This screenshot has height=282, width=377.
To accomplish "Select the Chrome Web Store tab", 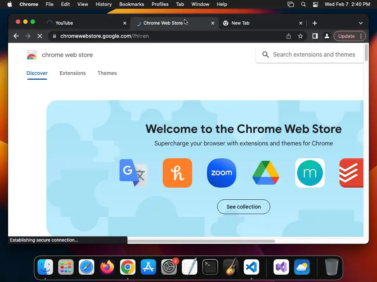I will click(x=174, y=23).
